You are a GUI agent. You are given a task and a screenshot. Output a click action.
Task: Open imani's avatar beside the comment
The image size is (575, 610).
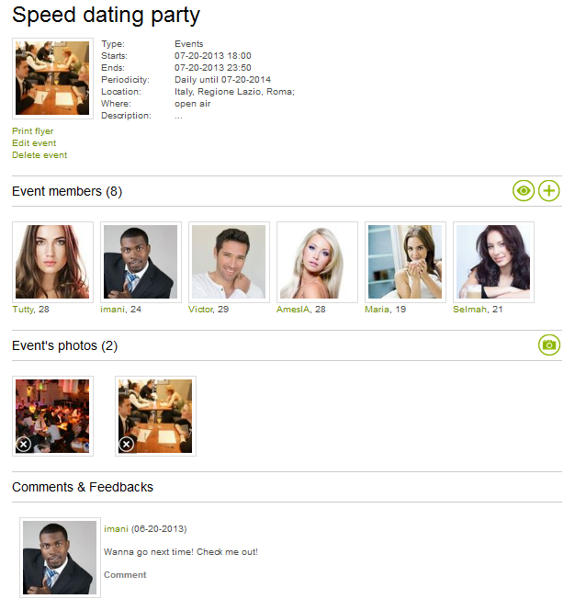[x=60, y=558]
